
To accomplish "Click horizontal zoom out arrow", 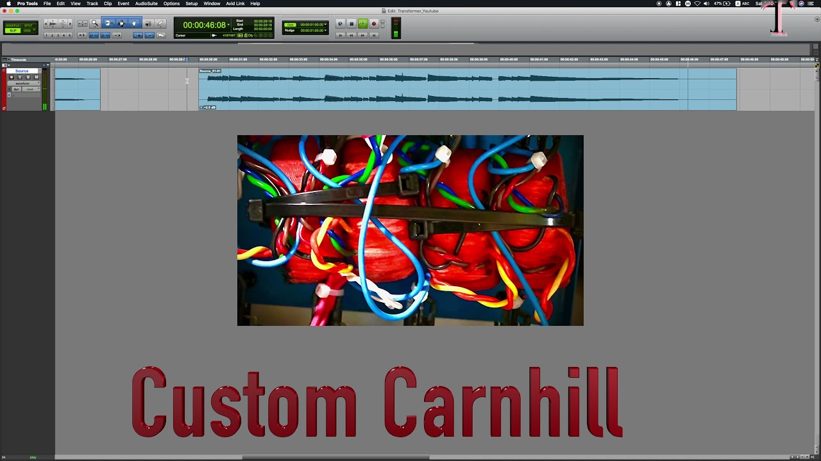I will click(46, 24).
